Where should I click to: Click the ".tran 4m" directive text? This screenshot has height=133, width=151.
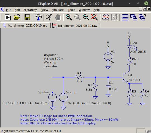pos(50,66)
